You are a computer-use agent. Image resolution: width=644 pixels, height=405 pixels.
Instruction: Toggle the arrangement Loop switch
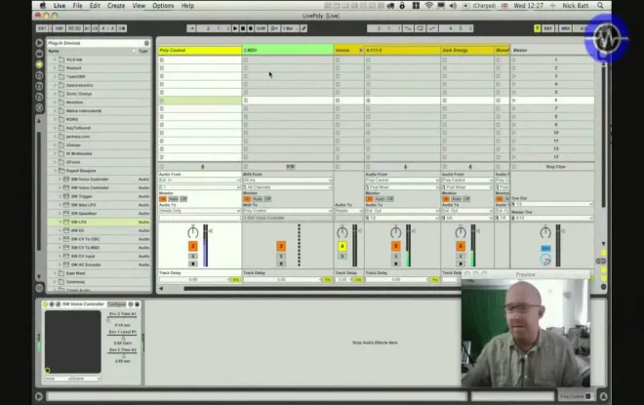(420, 28)
